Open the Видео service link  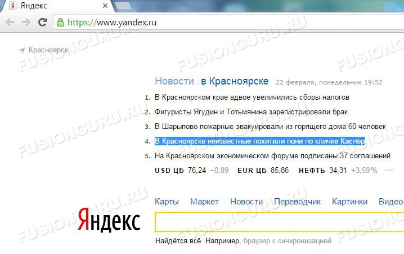391,202
